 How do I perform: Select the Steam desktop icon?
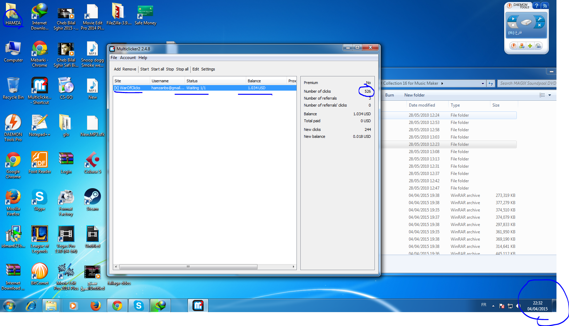coord(93,200)
